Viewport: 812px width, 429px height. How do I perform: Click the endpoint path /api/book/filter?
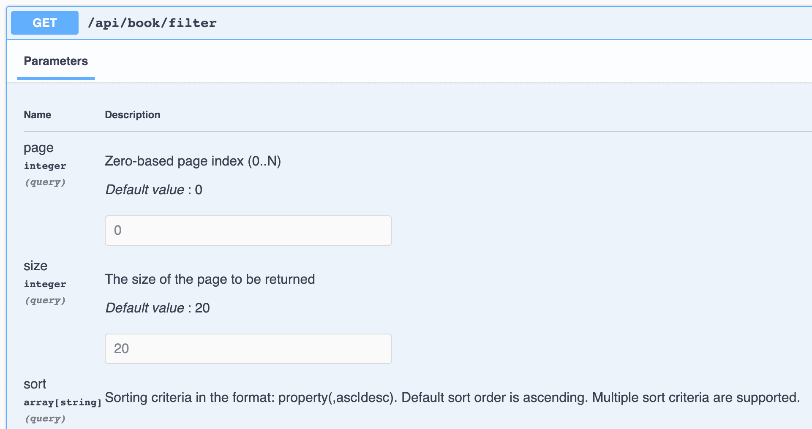click(x=152, y=23)
